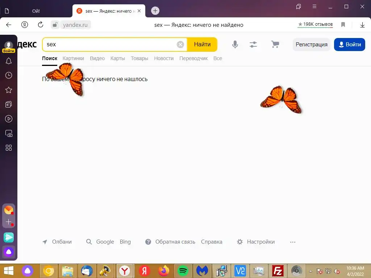Open the downloads panel
Viewport: 371px width, 278px height.
coord(362,25)
